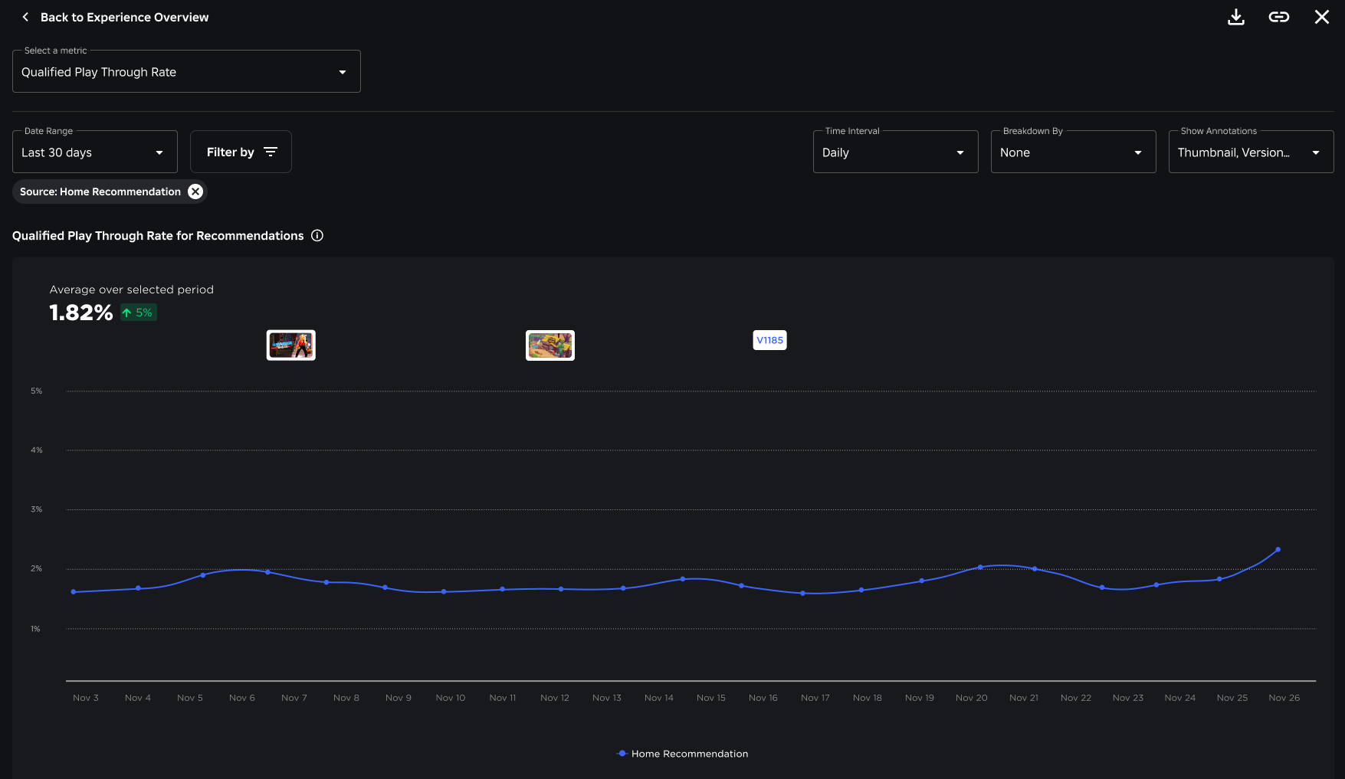Click the first thumbnail annotation near Nov 7
The height and width of the screenshot is (779, 1345).
click(290, 345)
